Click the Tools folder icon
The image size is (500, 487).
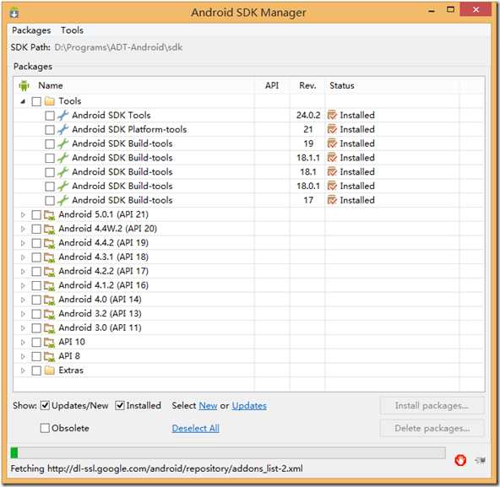(50, 101)
